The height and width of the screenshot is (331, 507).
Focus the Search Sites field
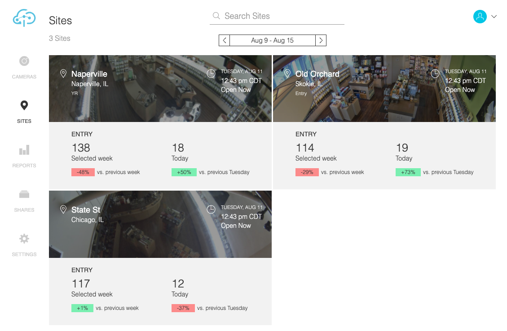coord(277,16)
